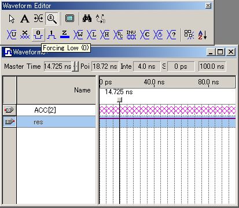Screen dimensions: 239x208
Task: Click the Pointer value 18.72 ns
Action: (105, 66)
